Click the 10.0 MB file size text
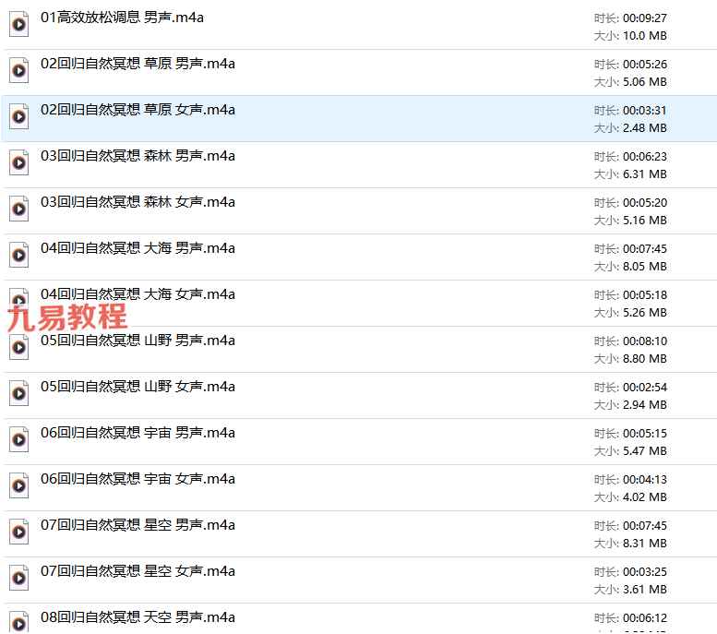717x634 pixels. (x=644, y=36)
